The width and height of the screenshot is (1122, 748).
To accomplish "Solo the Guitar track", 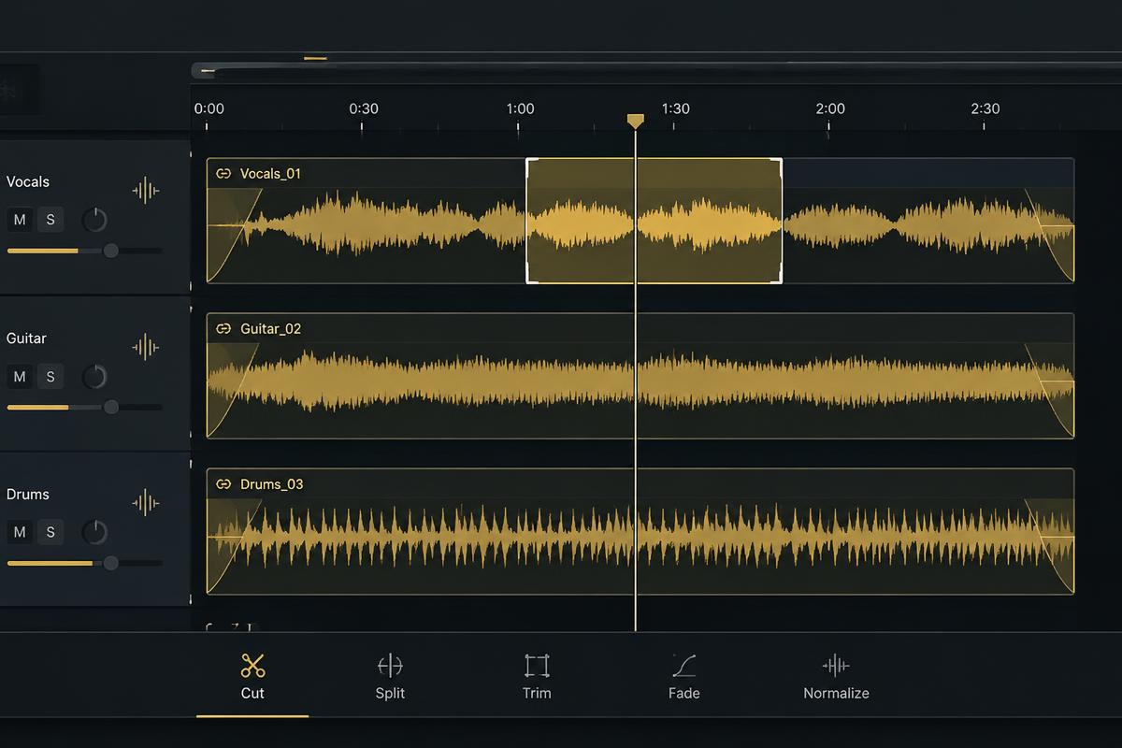I will click(50, 377).
